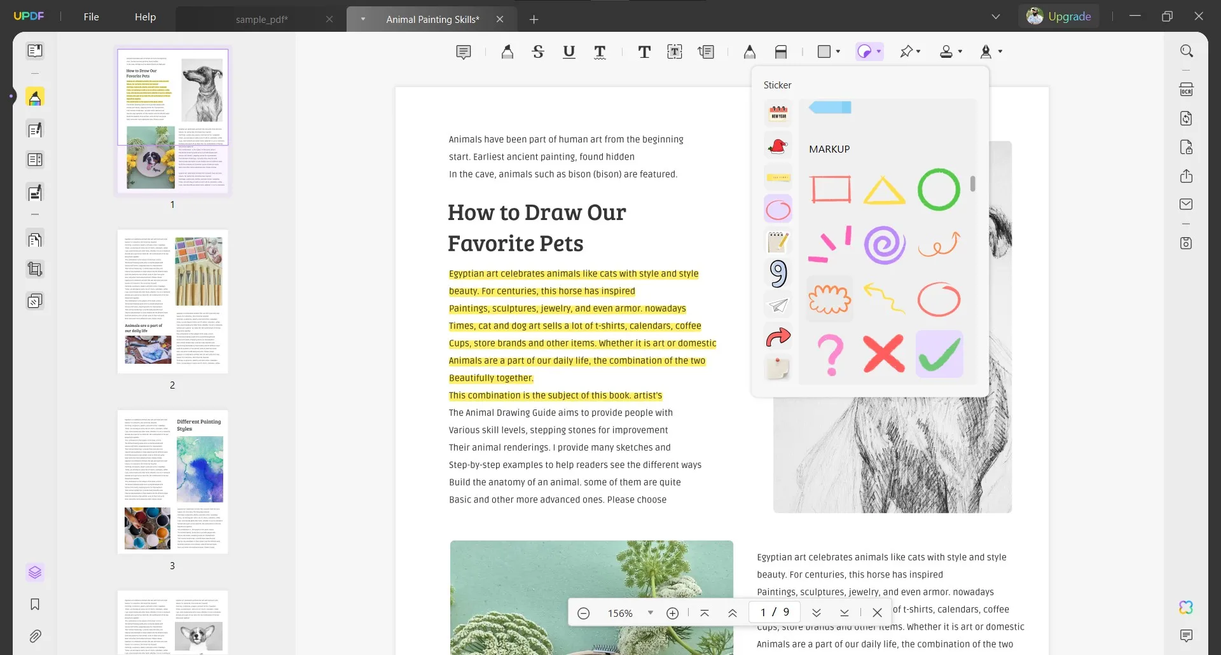1221x655 pixels.
Task: Open the attachments paperclip icon
Action: click(x=35, y=636)
